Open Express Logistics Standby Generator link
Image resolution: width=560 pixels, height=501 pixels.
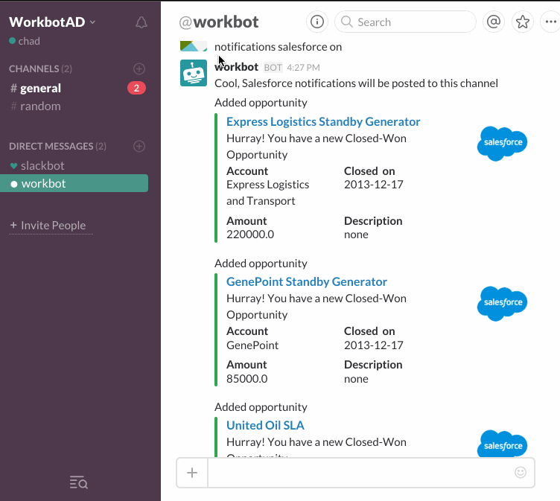[x=323, y=122]
